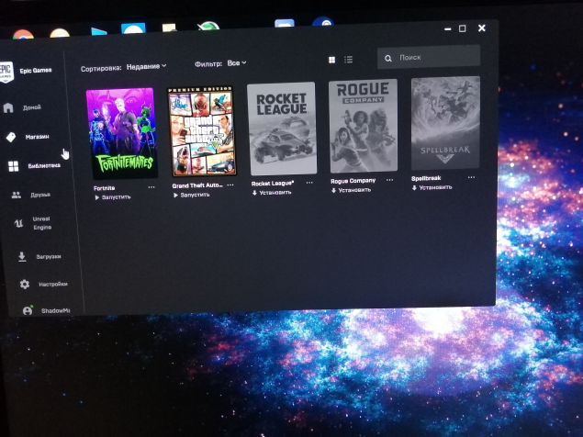Go to Магазин menu label
The image size is (583, 437).
click(37, 137)
